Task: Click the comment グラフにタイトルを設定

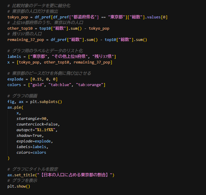Action: point(33,169)
